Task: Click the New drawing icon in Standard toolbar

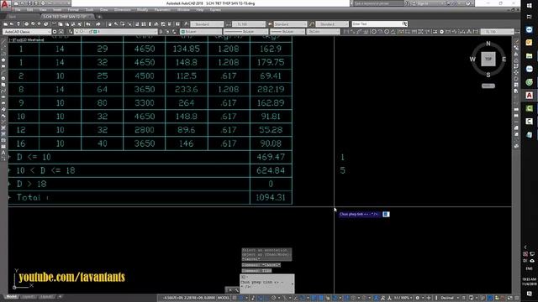Action: [6, 24]
